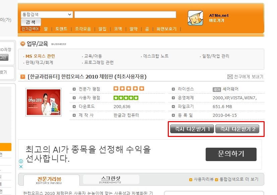Open the ATfile.net box mascot icon

pos(195,18)
